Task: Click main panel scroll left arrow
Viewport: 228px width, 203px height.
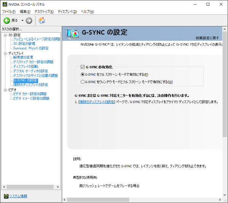Action: click(65, 200)
